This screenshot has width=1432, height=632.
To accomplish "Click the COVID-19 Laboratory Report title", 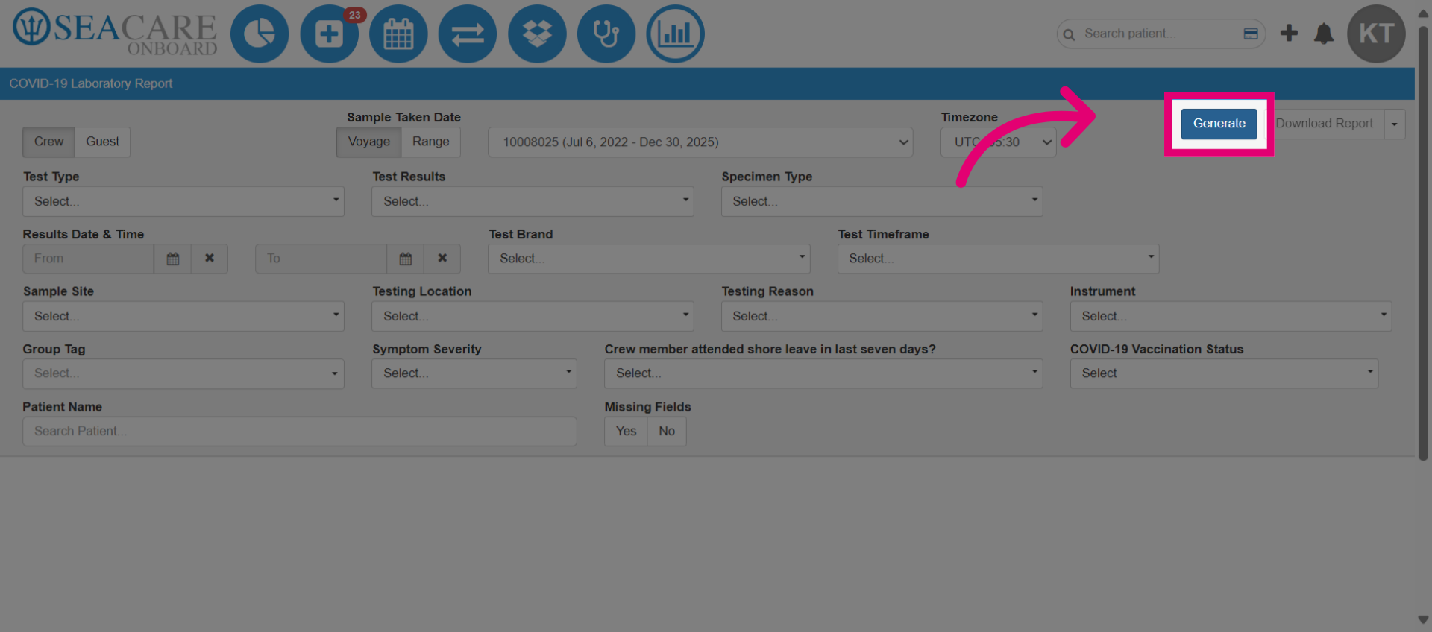I will [90, 83].
